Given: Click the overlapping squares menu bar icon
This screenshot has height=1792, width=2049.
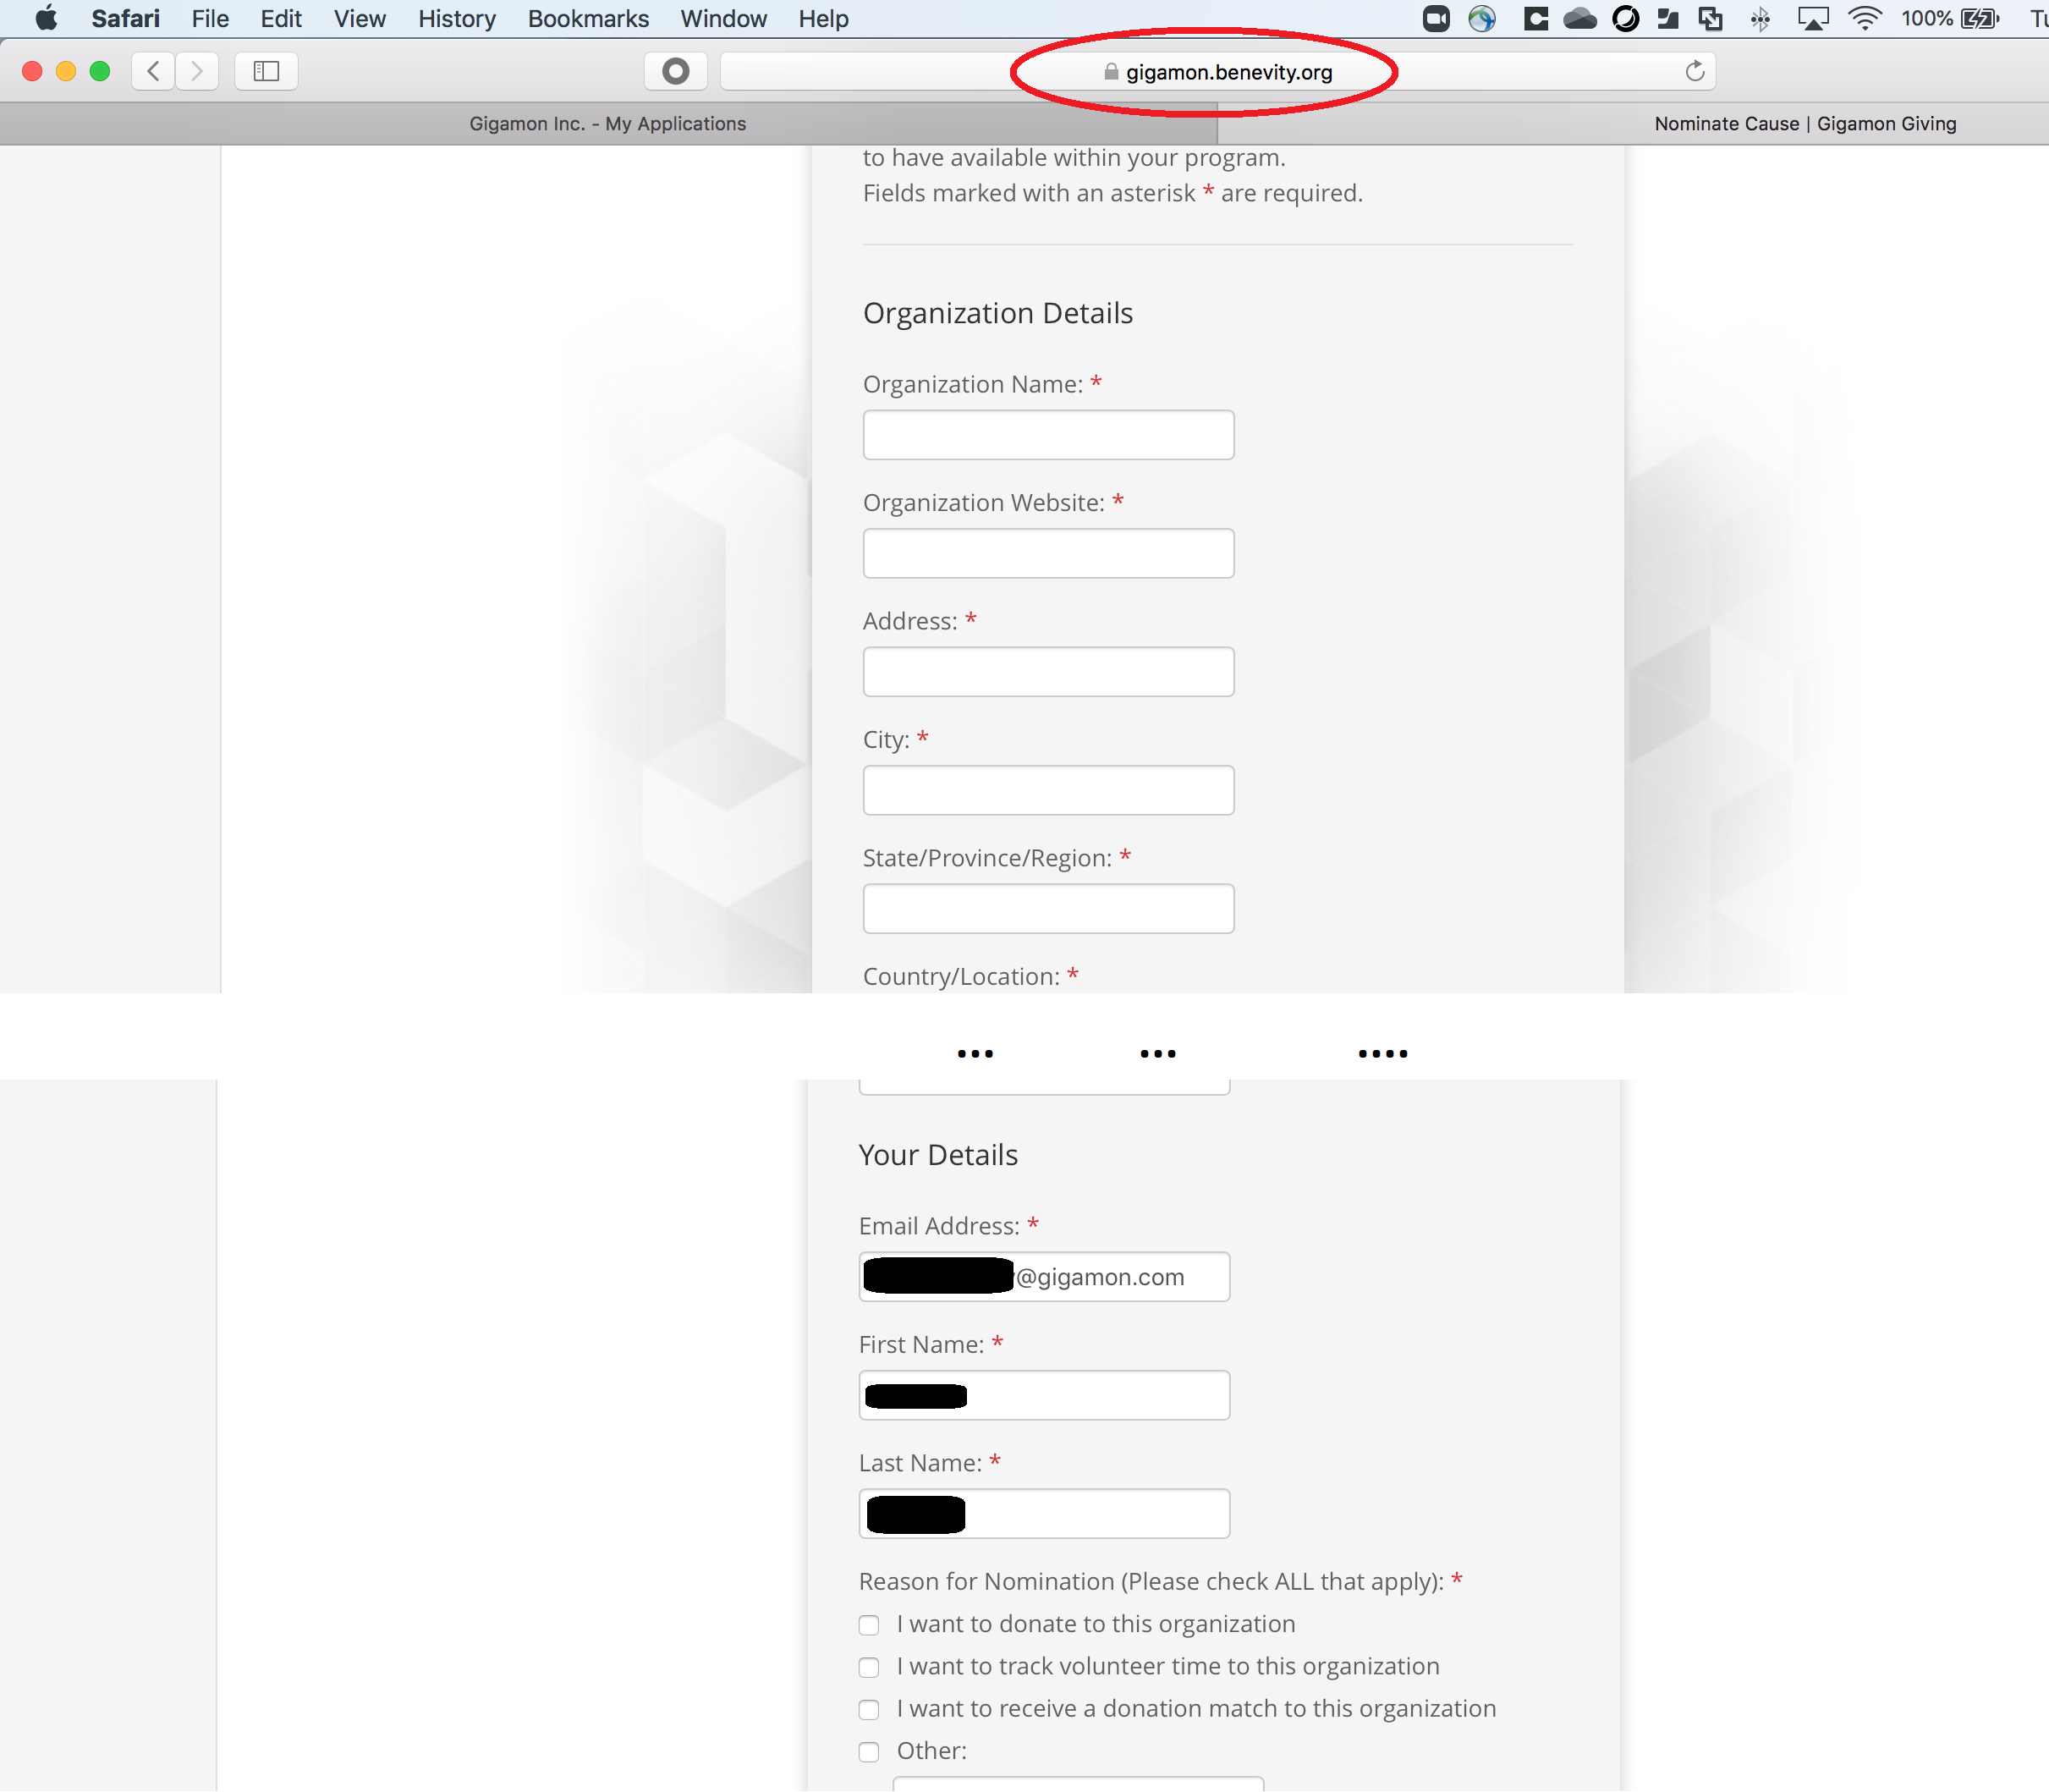Looking at the screenshot, I should [x=1711, y=18].
